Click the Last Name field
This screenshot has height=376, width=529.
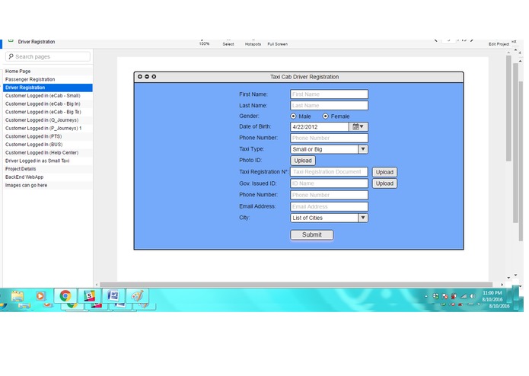[329, 106]
